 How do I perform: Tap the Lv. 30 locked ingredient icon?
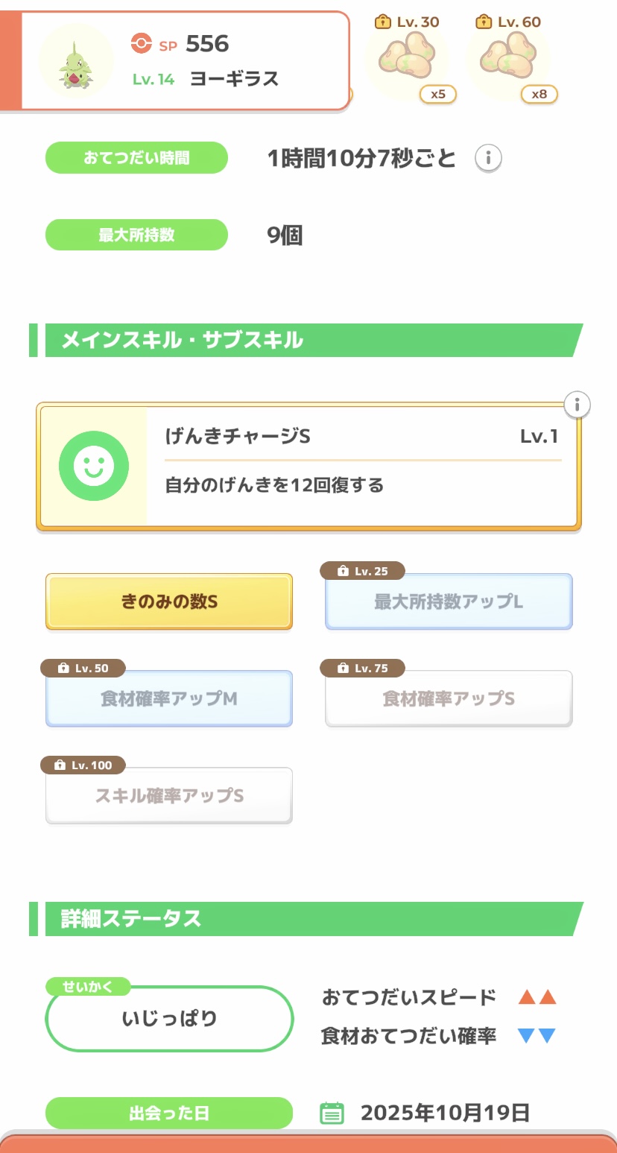tap(407, 60)
